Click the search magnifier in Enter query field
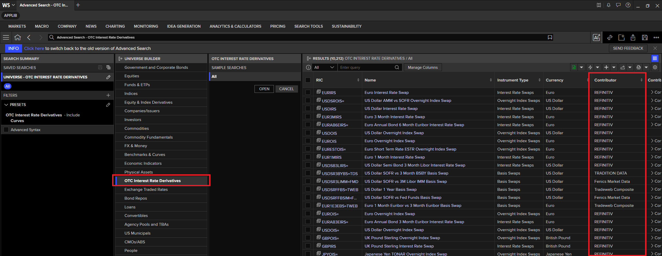This screenshot has height=256, width=662. [x=397, y=67]
